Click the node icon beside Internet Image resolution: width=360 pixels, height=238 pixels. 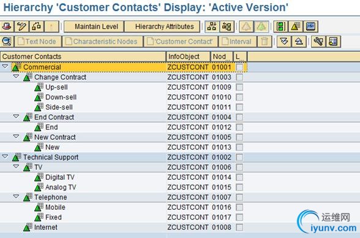coord(28,227)
